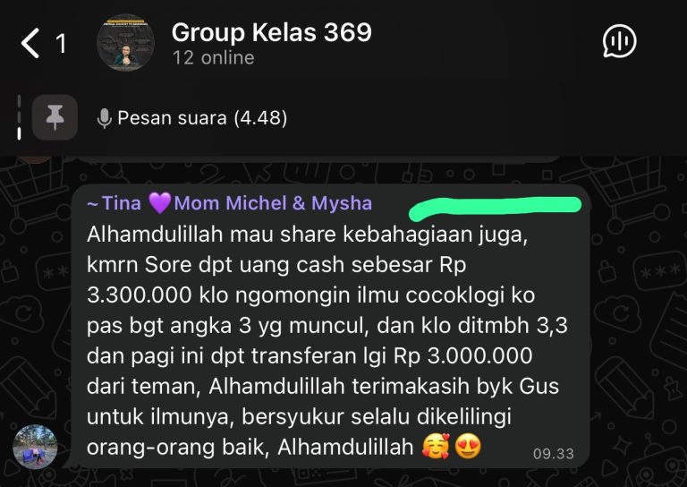Open Tina's avatar beside the message
Image resolution: width=687 pixels, height=487 pixels.
(x=35, y=447)
